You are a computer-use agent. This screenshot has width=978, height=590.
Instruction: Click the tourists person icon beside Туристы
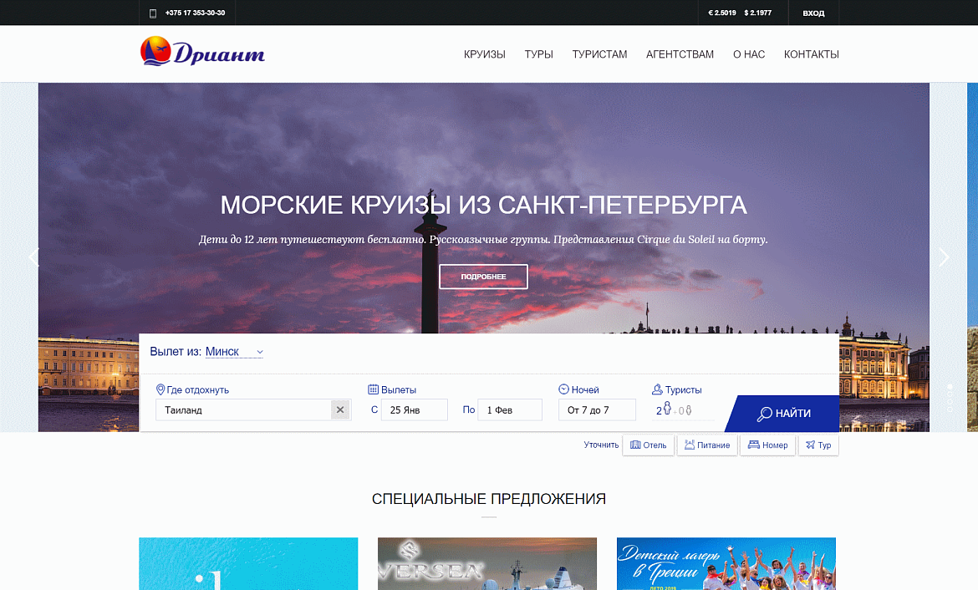[657, 389]
